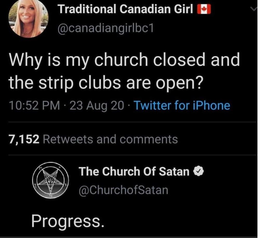Screen dimensions: 260x238
Task: Click the Canadian flag emoji
Action: (203, 10)
